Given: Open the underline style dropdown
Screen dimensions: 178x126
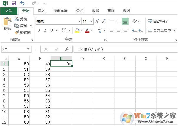Looking at the screenshot, I should coord(56,30).
